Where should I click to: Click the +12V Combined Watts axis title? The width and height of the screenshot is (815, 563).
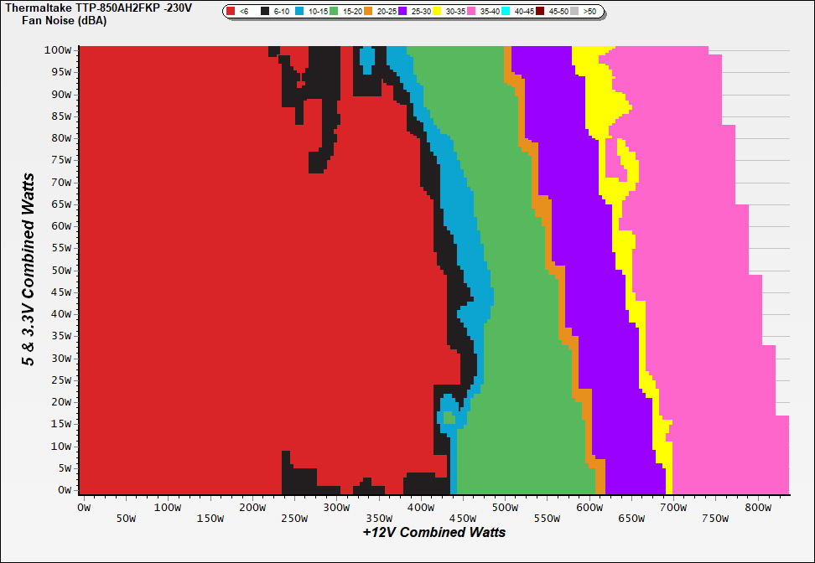pos(434,532)
